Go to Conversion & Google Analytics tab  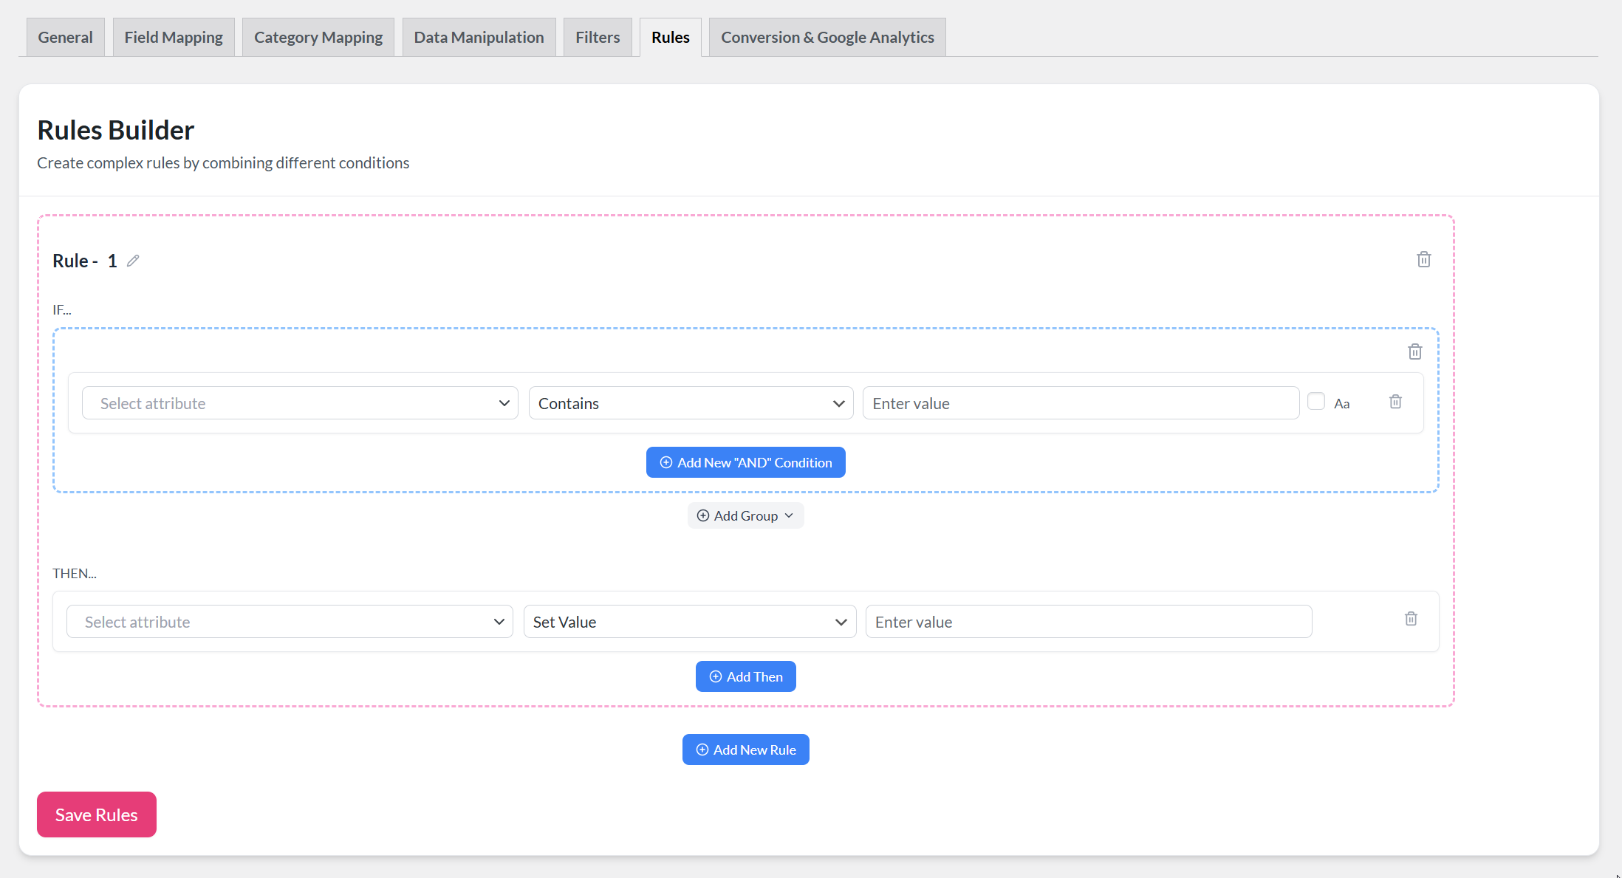point(827,37)
